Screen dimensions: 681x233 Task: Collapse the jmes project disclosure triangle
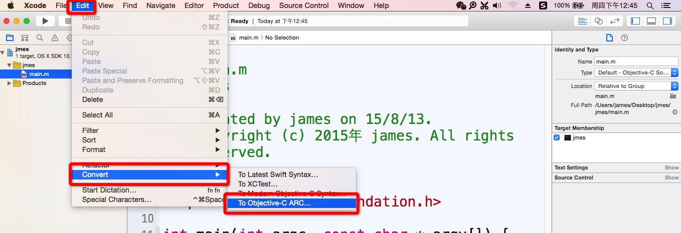(x=4, y=51)
